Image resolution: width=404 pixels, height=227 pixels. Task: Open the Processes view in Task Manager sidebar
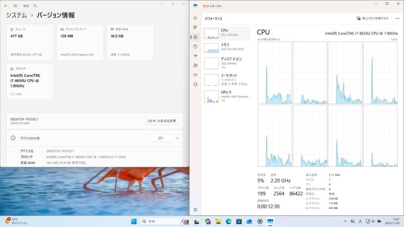[x=195, y=27]
